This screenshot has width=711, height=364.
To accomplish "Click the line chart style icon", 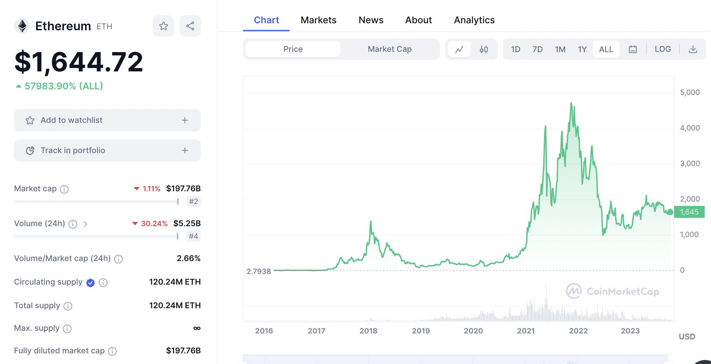I will [460, 48].
